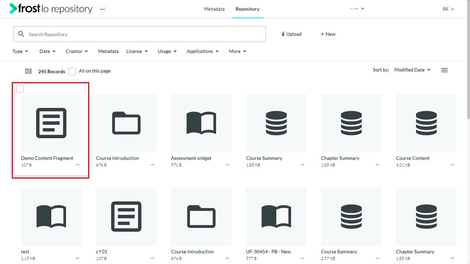
Task: Open UF-30454 - PB - New book icon
Action: pos(276,216)
